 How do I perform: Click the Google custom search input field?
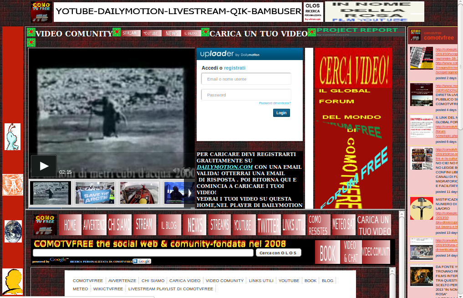pyautogui.click(x=143, y=253)
